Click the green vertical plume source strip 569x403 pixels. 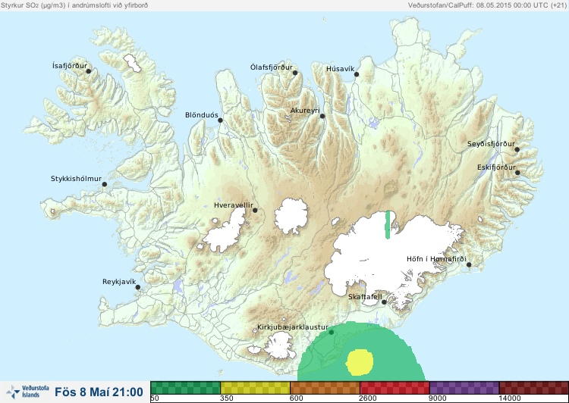pos(388,225)
